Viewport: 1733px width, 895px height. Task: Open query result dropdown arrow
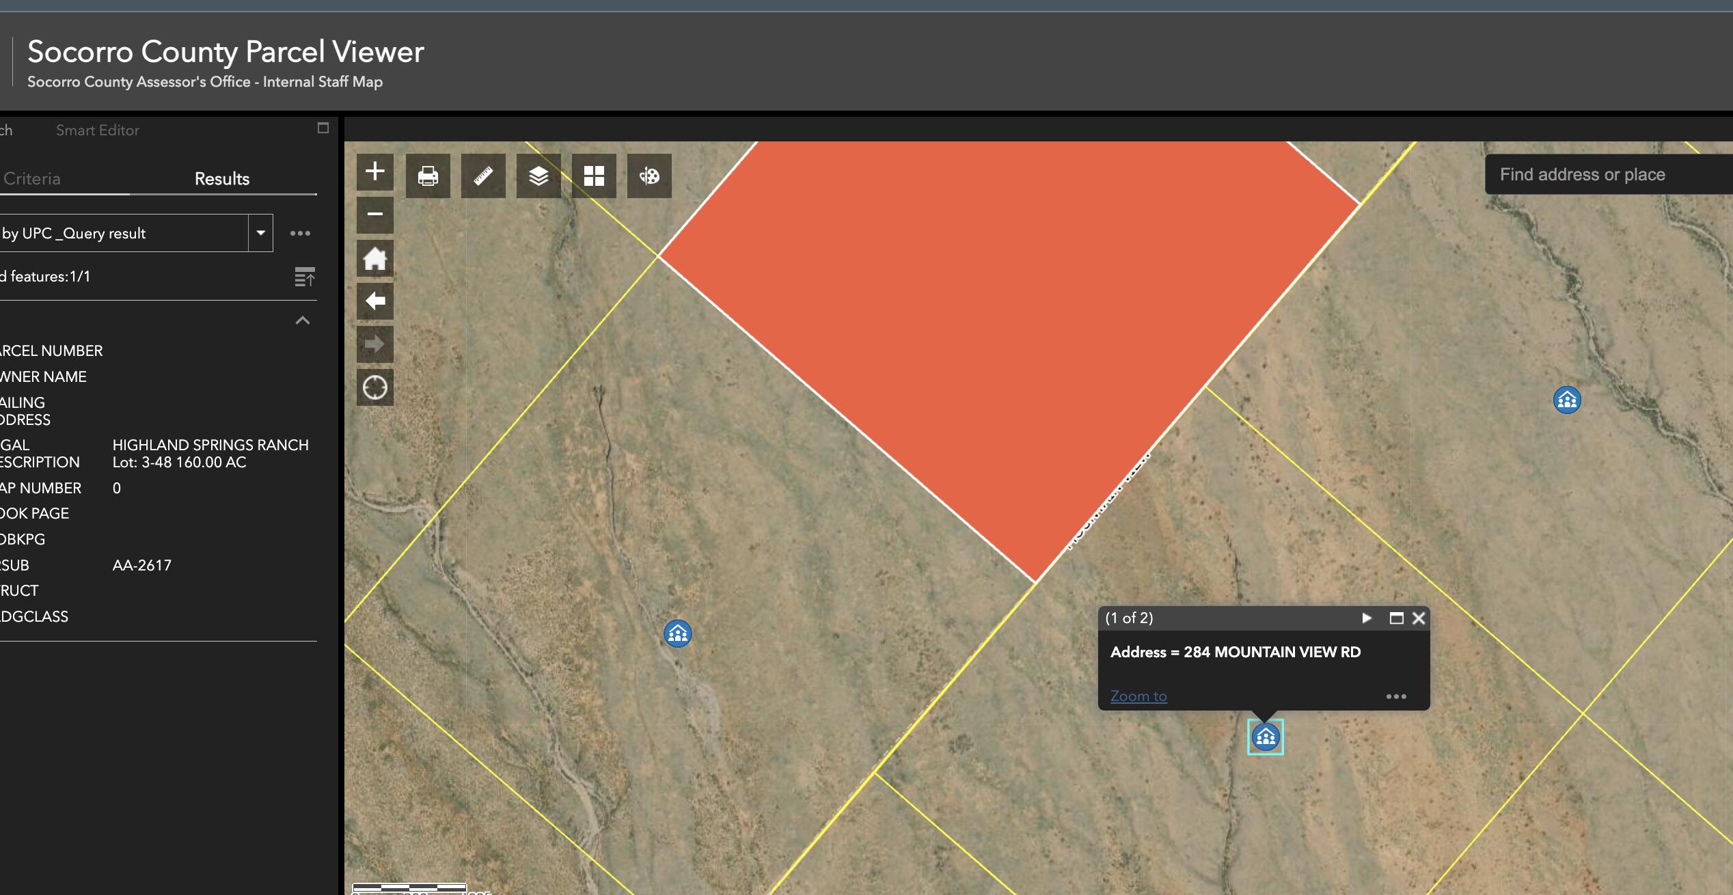coord(260,233)
